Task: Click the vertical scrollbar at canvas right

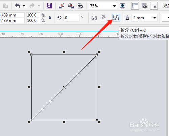Action: click(x=167, y=88)
